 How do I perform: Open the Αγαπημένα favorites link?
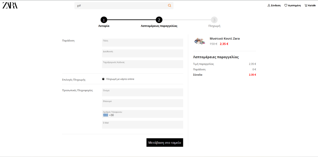click(294, 6)
